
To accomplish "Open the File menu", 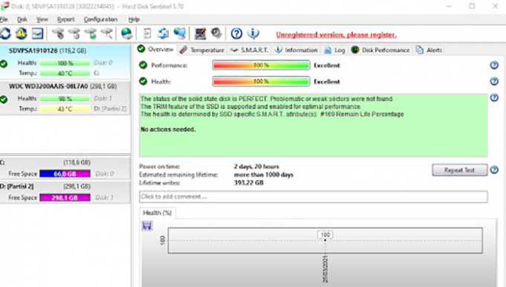I will click(x=4, y=19).
